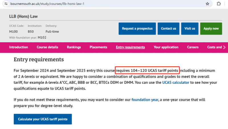Screen dimensions: 228x129
Task: Expand nav bar with right chevron arrow
Action: [224, 47]
